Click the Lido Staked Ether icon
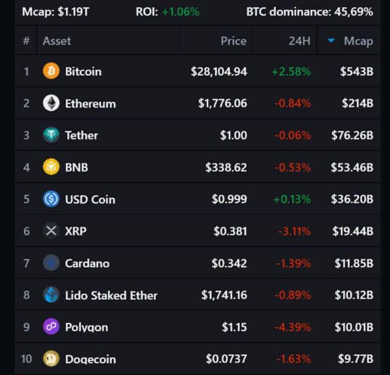 point(51,295)
